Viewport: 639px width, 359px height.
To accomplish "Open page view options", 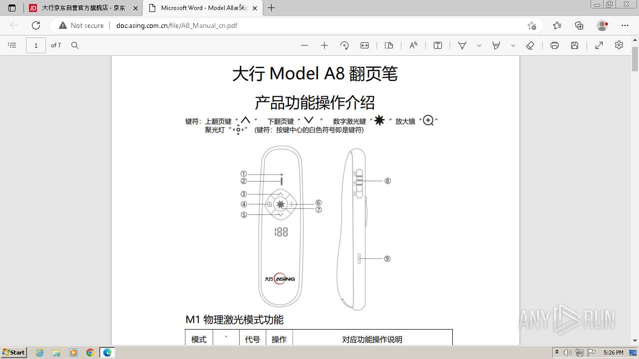I will click(389, 45).
